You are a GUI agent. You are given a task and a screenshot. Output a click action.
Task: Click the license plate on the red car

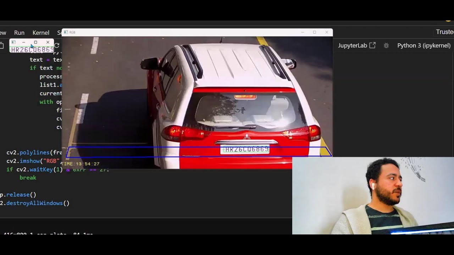245,149
